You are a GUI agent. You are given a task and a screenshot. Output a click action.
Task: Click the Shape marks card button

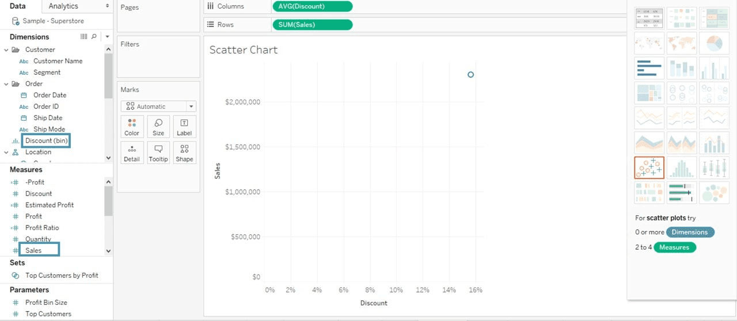coord(184,152)
